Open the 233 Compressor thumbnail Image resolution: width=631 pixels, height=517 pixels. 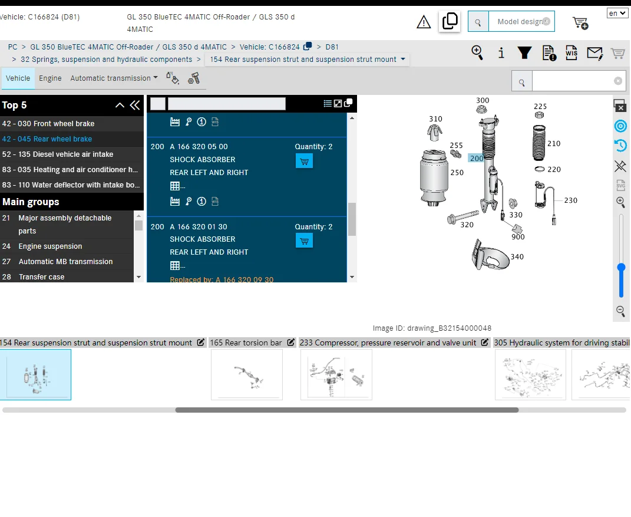pos(336,374)
